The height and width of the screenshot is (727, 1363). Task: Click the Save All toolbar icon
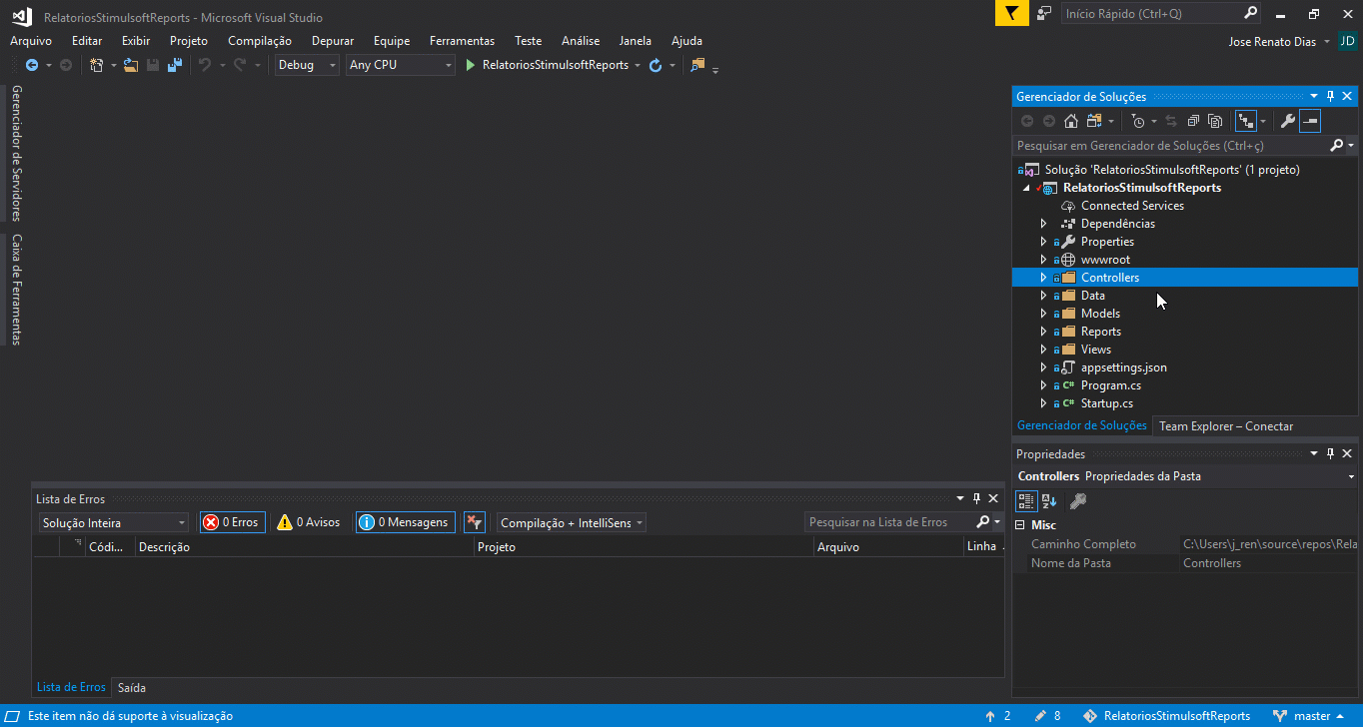[x=175, y=65]
